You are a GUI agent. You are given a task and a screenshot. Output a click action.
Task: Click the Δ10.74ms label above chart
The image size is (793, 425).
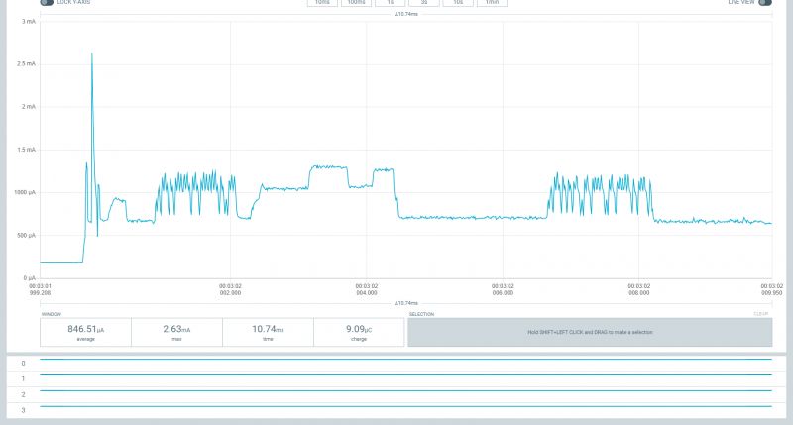coord(406,14)
